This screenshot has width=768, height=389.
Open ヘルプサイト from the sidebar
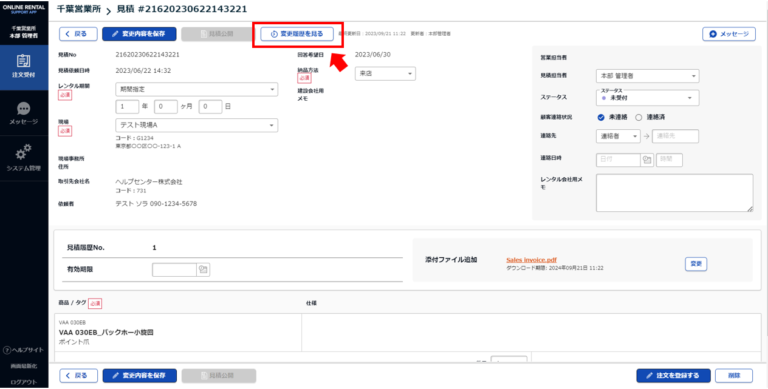coord(24,350)
